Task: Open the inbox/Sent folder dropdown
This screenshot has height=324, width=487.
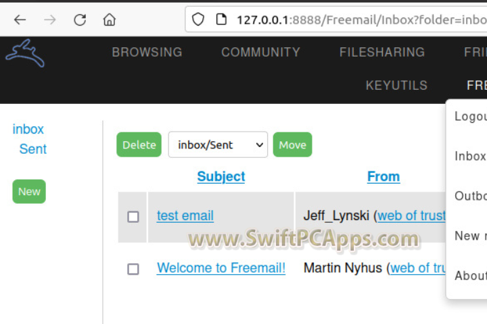Action: tap(218, 144)
